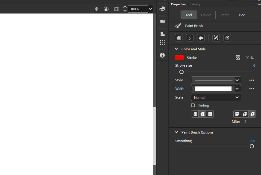Open the Align panel icon
The height and width of the screenshot is (175, 261).
(162, 34)
